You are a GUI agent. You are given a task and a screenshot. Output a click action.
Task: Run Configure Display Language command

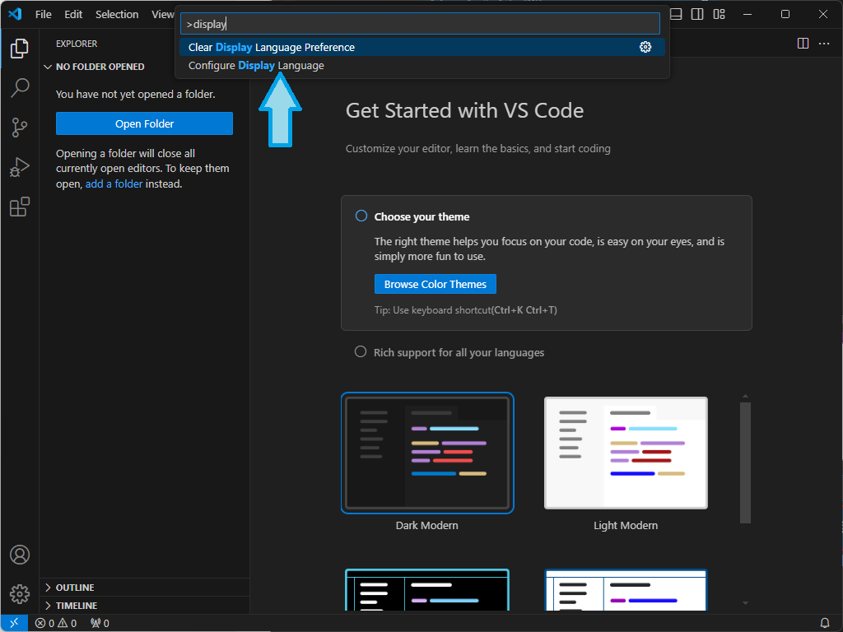422,66
